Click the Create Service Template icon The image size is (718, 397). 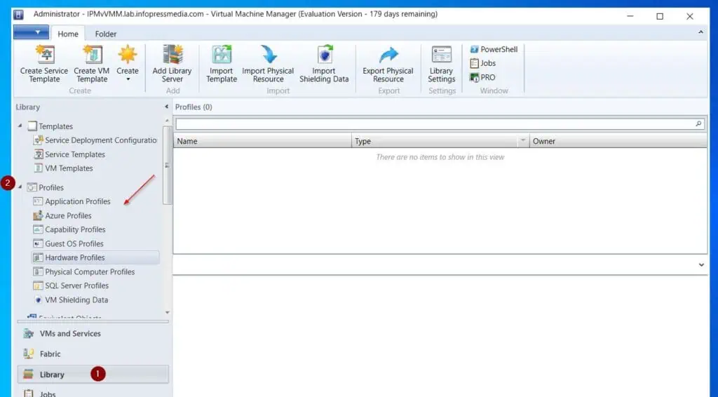click(45, 55)
